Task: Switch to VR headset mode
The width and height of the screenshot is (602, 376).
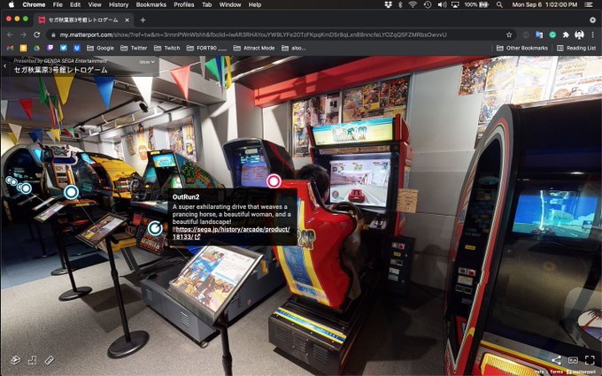Action: pos(573,360)
